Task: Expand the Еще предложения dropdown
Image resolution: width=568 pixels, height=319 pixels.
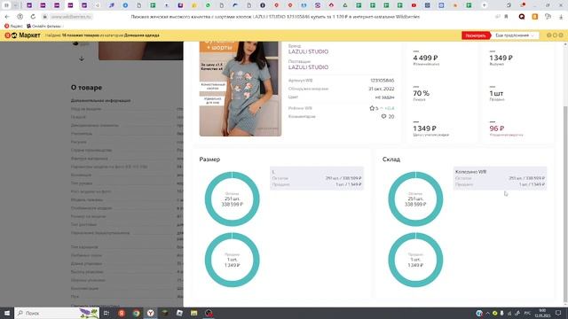Action: pos(515,35)
